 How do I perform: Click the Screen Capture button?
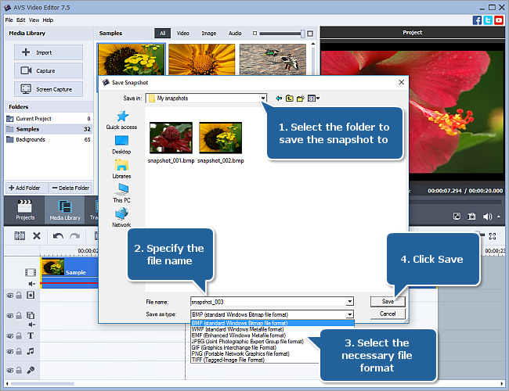49,89
